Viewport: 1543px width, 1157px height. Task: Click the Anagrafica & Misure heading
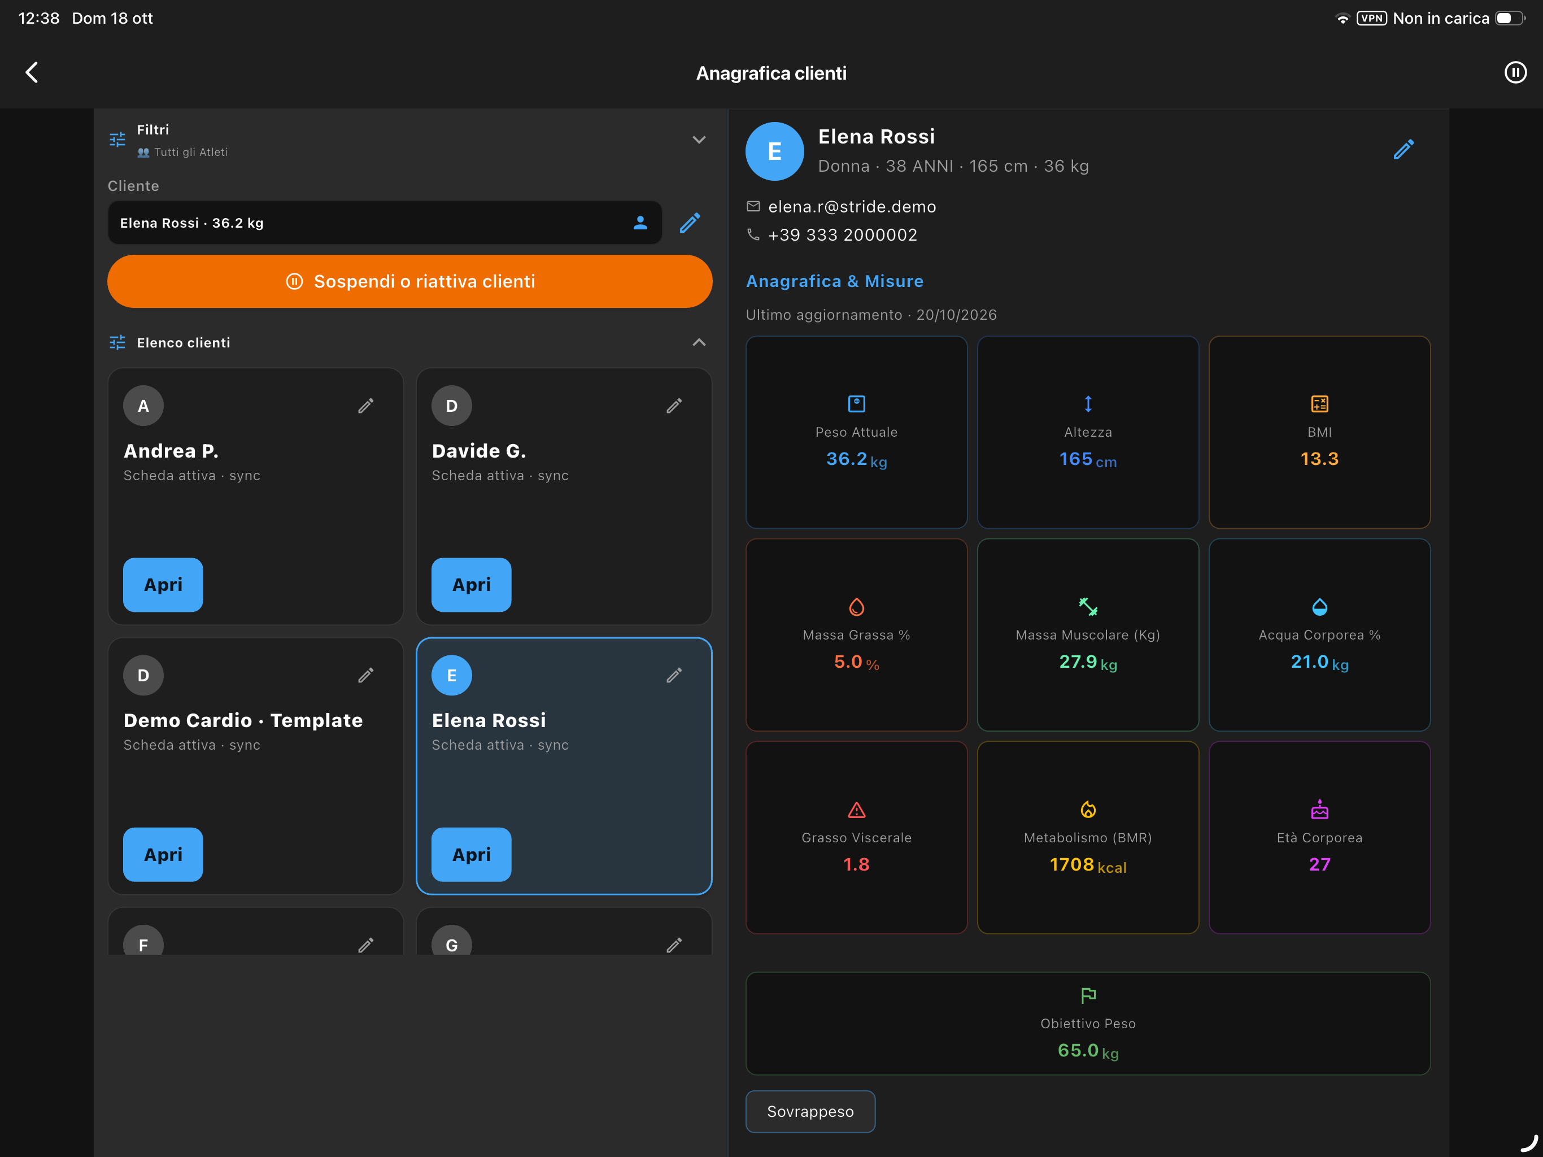(x=834, y=281)
